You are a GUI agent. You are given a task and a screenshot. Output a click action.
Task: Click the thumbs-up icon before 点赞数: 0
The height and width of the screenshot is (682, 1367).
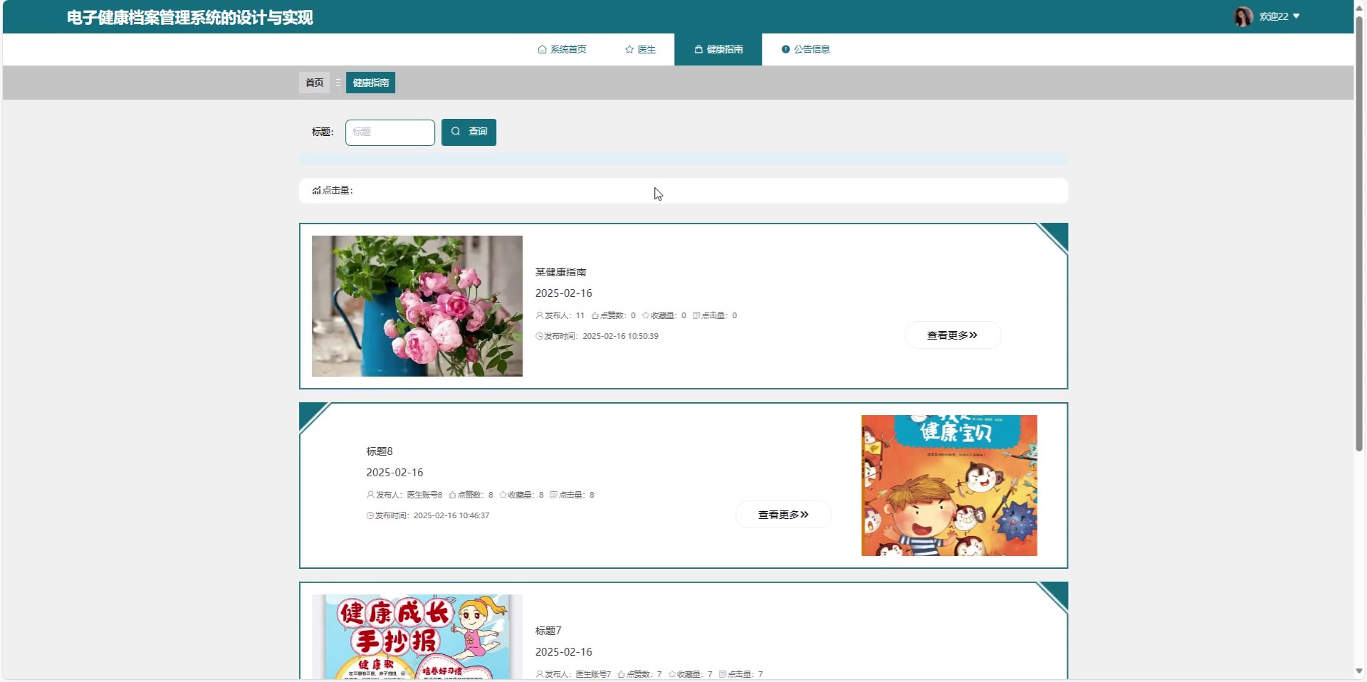click(595, 315)
